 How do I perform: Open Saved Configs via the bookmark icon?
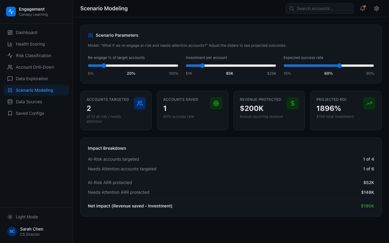(10, 113)
